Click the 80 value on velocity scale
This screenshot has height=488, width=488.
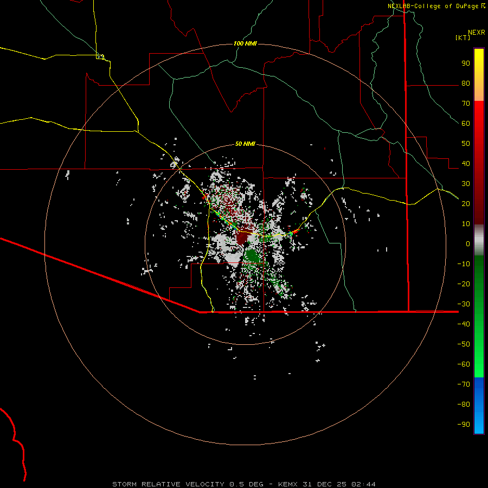click(466, 84)
